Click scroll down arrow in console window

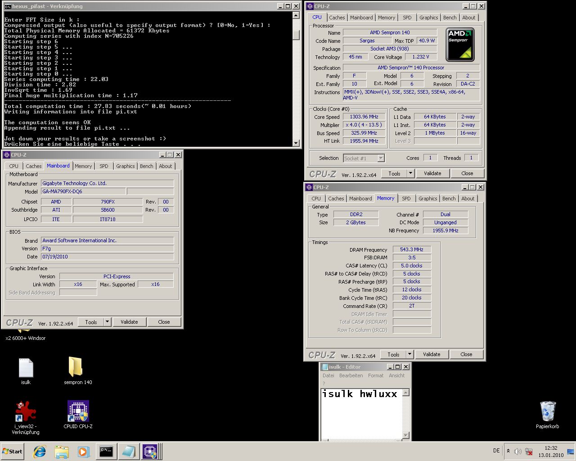296,143
